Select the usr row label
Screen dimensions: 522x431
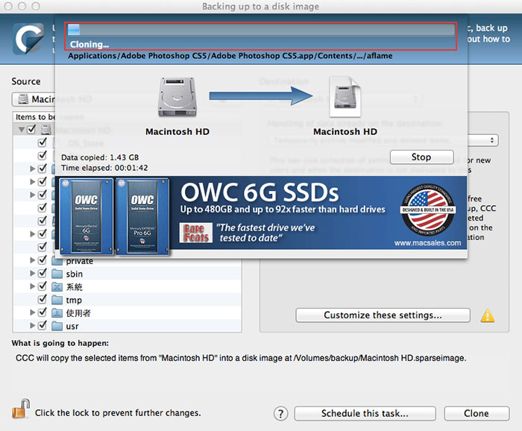coord(72,327)
